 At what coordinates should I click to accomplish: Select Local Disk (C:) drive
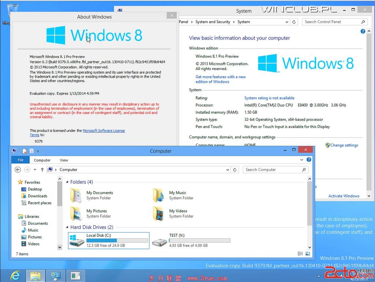[x=108, y=240]
